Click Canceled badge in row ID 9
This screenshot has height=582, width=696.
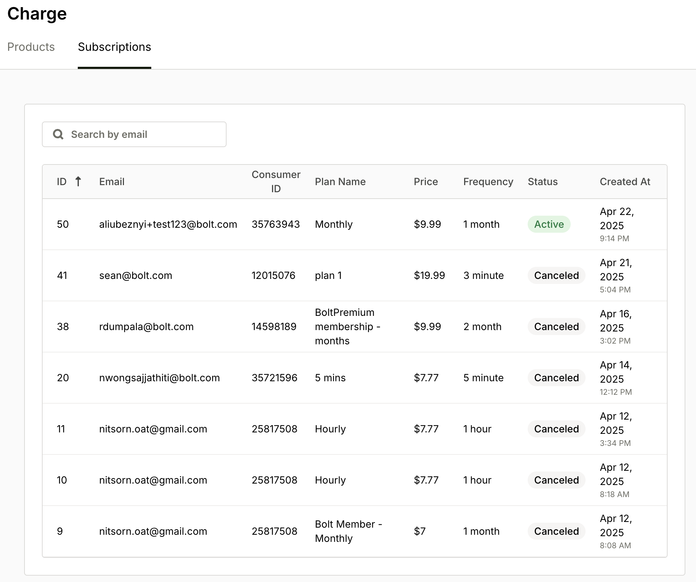point(556,531)
